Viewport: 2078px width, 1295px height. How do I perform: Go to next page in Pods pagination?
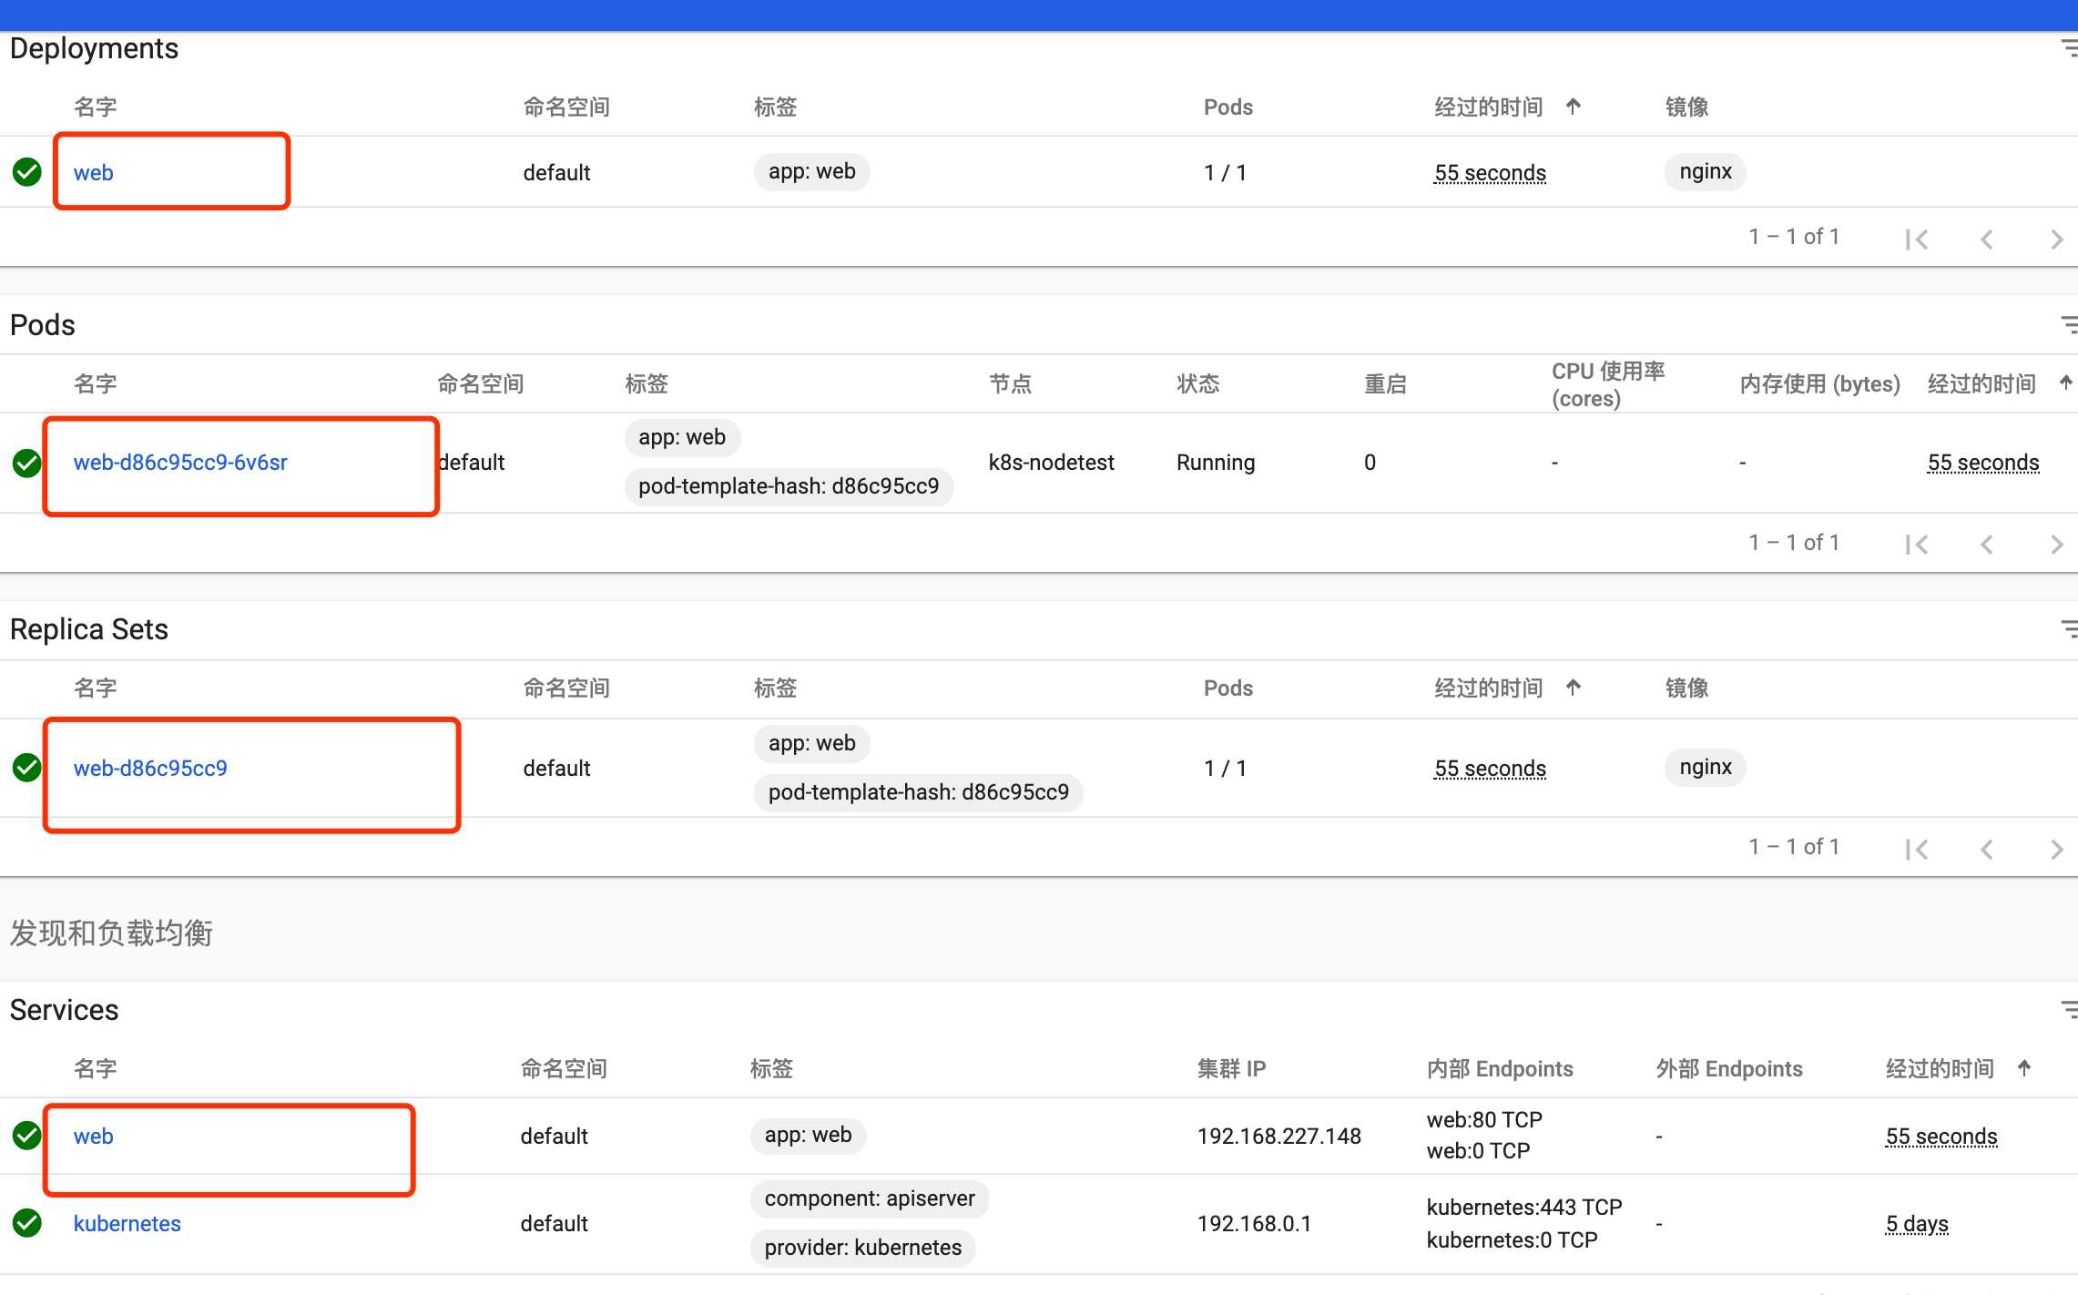2056,545
